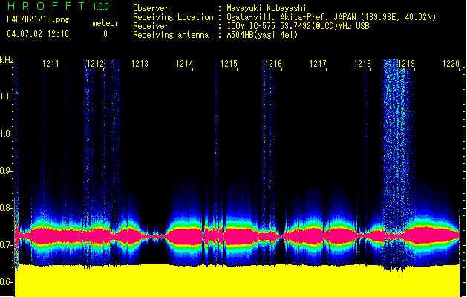This screenshot has height=297, width=467.
Task: Click the 1212 time marker
Action: [x=95, y=64]
